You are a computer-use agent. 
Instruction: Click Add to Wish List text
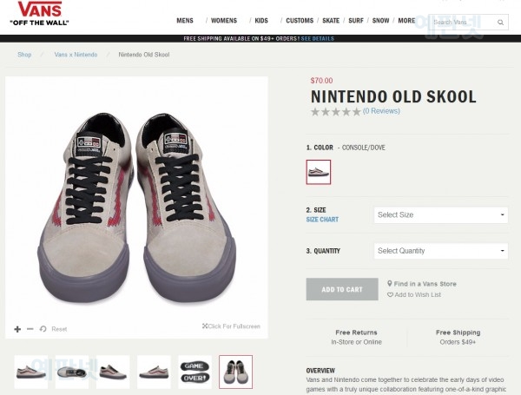418,294
